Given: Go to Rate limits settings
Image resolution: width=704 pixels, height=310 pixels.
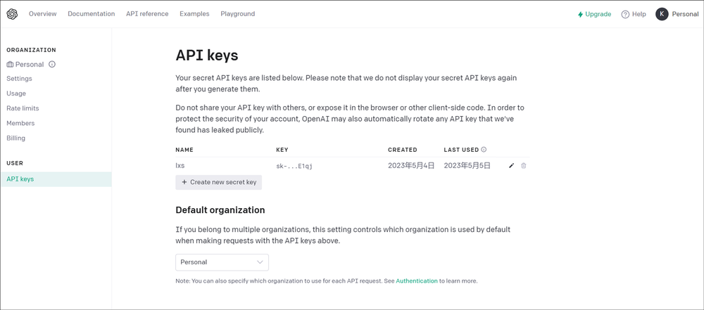Looking at the screenshot, I should [x=23, y=108].
